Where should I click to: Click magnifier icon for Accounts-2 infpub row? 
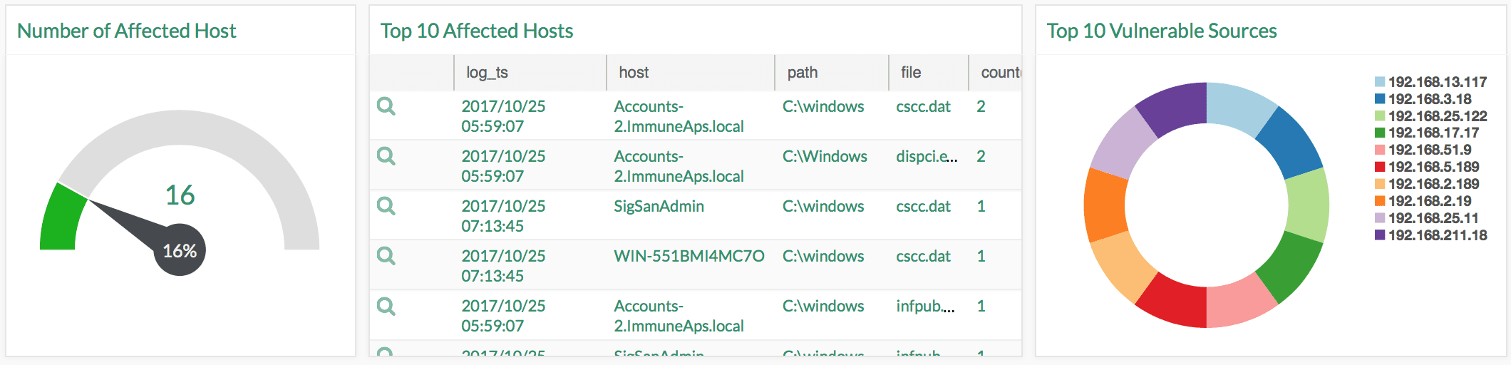click(x=386, y=306)
